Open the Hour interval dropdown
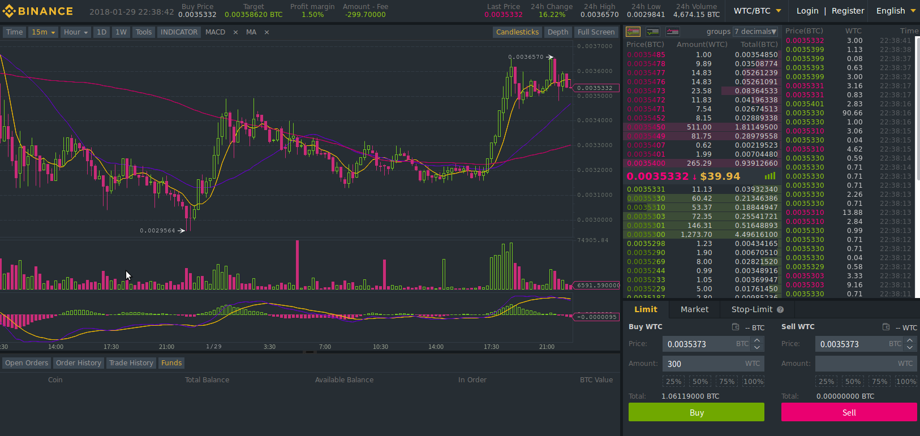 76,32
